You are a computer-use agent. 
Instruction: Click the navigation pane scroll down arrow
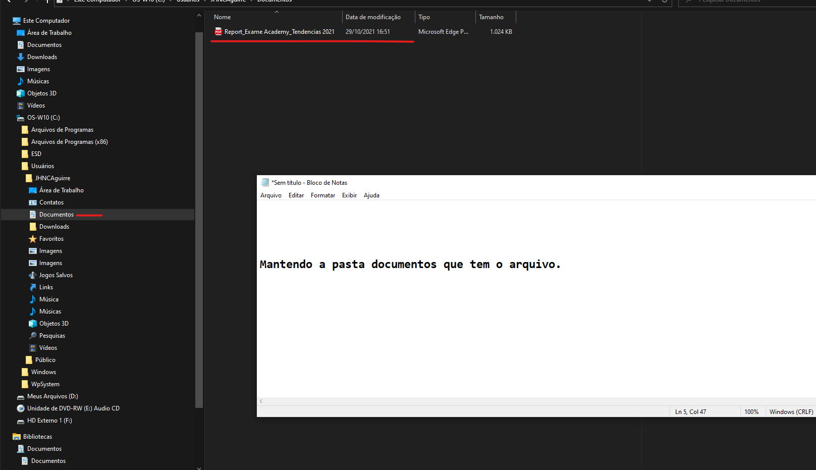tap(199, 467)
